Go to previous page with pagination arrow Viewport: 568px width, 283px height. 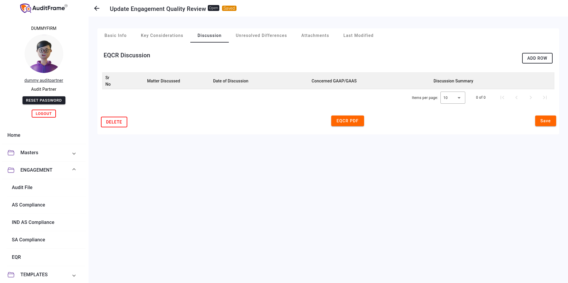point(516,97)
